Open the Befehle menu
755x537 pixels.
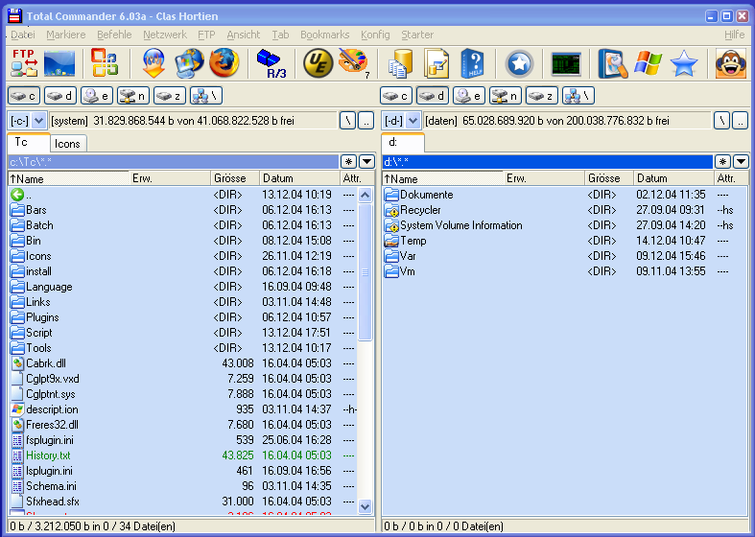tap(114, 35)
